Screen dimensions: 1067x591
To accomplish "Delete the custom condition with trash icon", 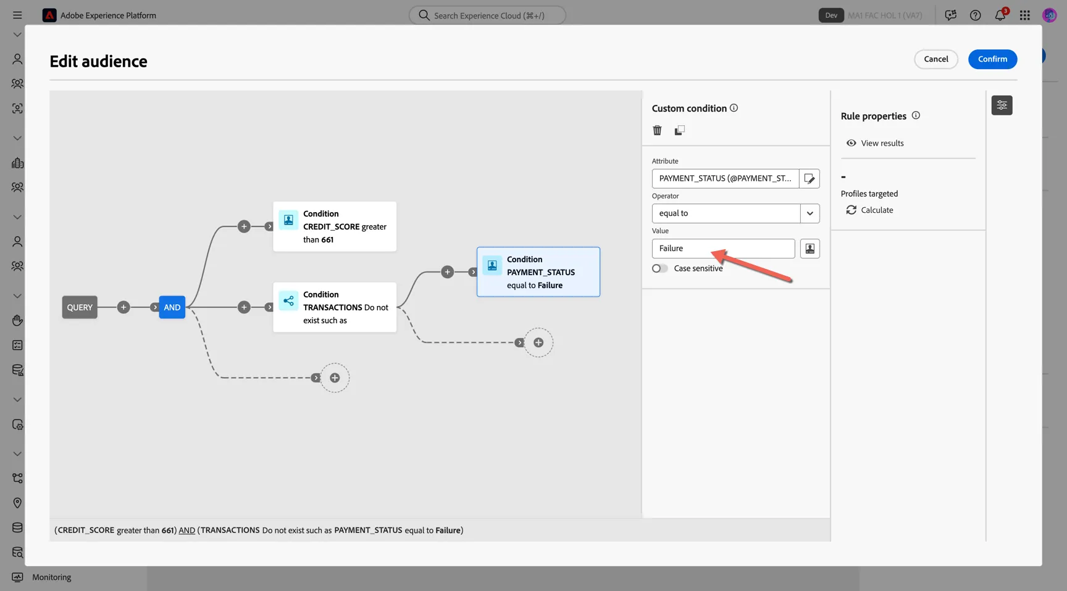I will pyautogui.click(x=657, y=130).
